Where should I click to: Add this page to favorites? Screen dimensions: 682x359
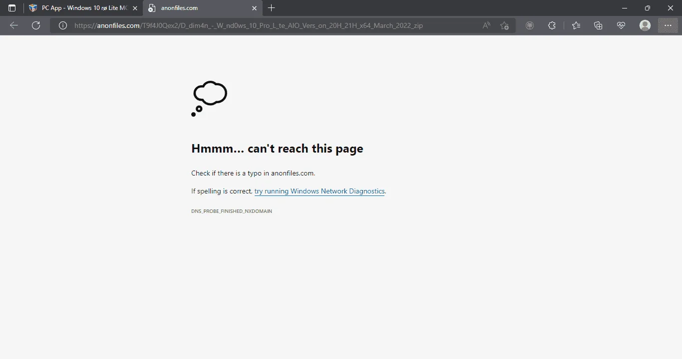point(504,25)
